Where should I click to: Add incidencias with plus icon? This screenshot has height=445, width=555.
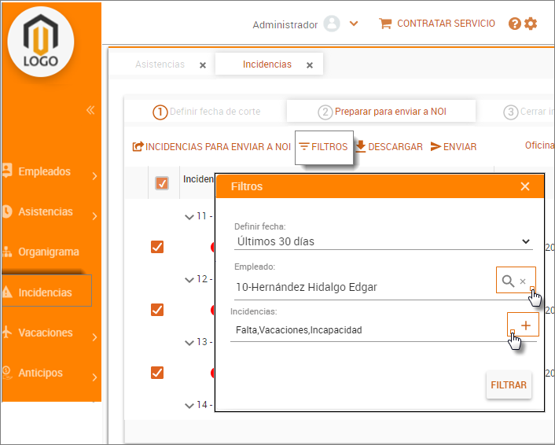(525, 325)
